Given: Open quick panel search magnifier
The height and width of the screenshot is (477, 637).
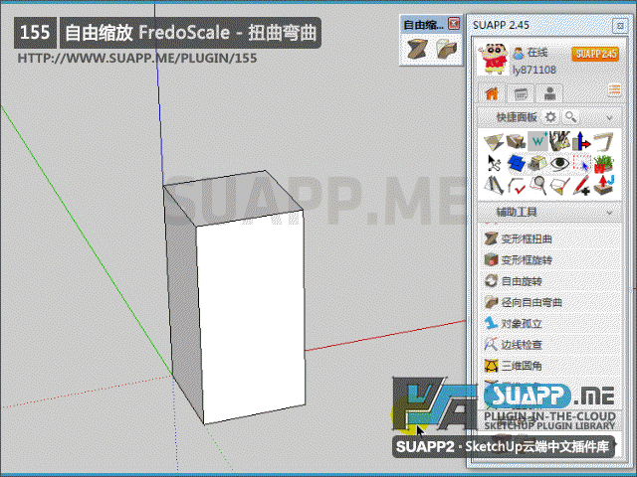Looking at the screenshot, I should click(x=570, y=117).
